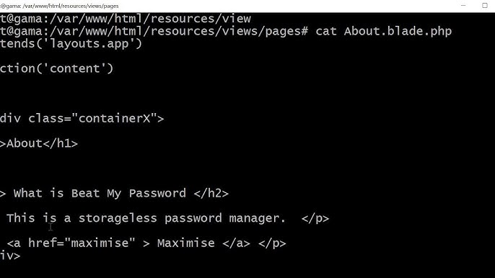
Task: Click 'pages#' at the end of the prompt path
Action: coord(286,31)
